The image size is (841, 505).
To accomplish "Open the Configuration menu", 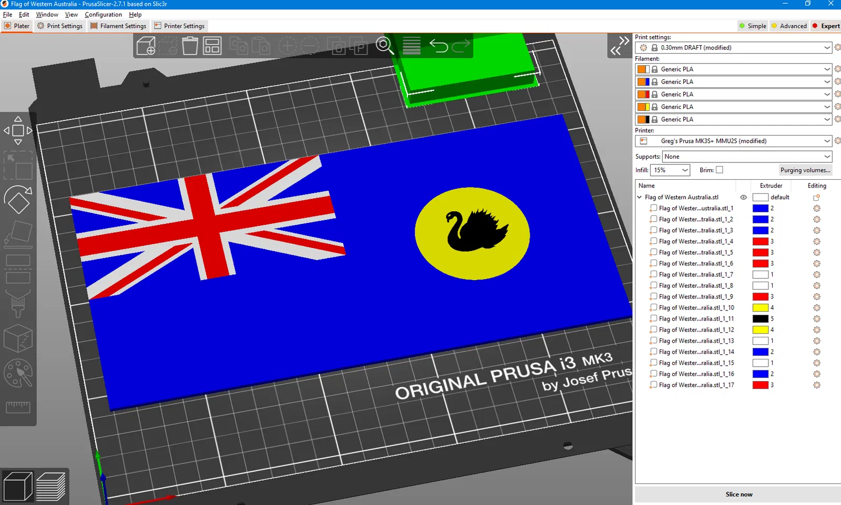I will pos(103,15).
